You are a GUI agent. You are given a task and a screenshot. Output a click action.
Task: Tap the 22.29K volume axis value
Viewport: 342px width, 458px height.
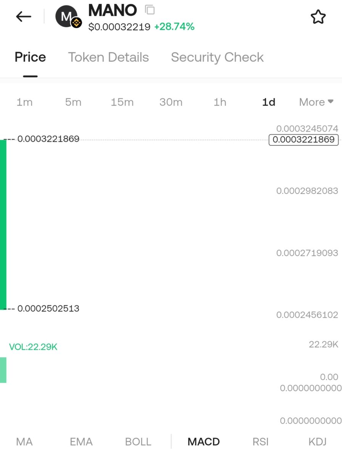[324, 345]
